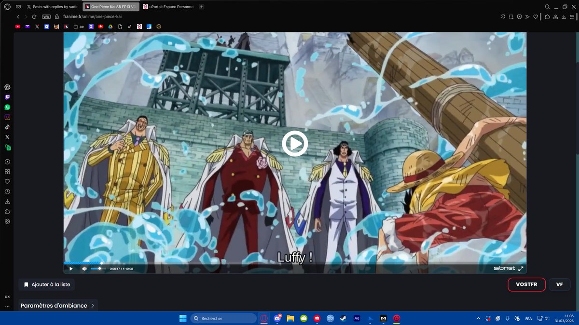Viewport: 579px width, 325px height.
Task: Open the sidebar three-dots menu
Action: pos(7,306)
